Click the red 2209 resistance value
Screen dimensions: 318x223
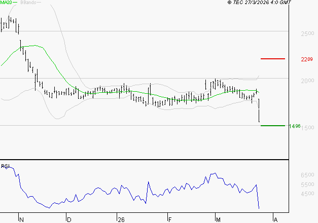tap(307, 59)
